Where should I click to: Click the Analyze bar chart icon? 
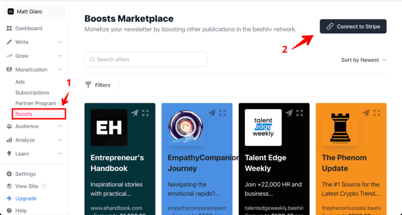pyautogui.click(x=9, y=140)
